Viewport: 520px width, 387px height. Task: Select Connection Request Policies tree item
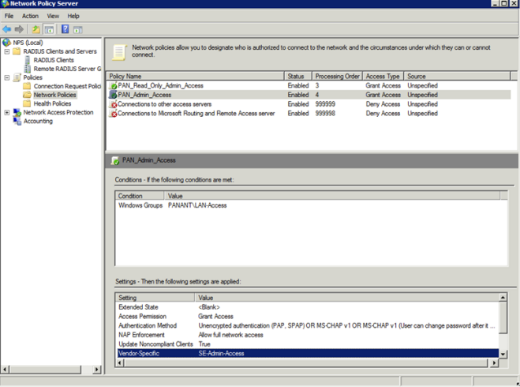(x=66, y=86)
